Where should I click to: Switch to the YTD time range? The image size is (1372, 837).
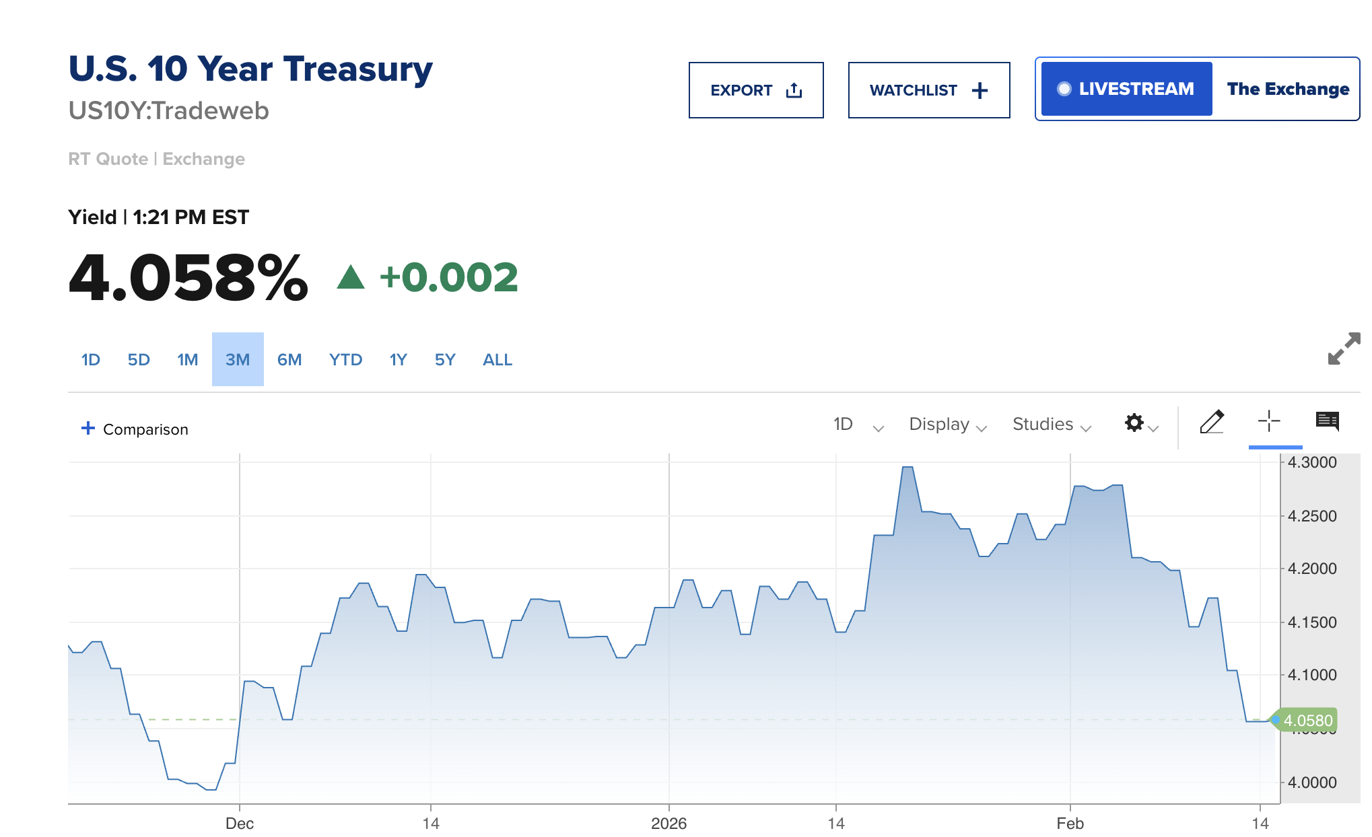[x=345, y=359]
